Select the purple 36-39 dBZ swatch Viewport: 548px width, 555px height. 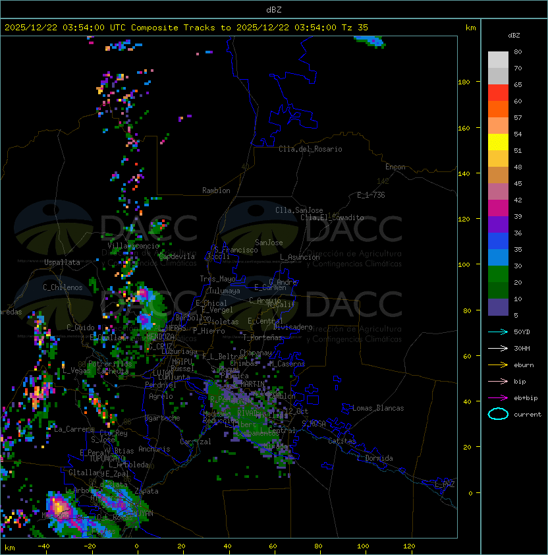tap(498, 224)
